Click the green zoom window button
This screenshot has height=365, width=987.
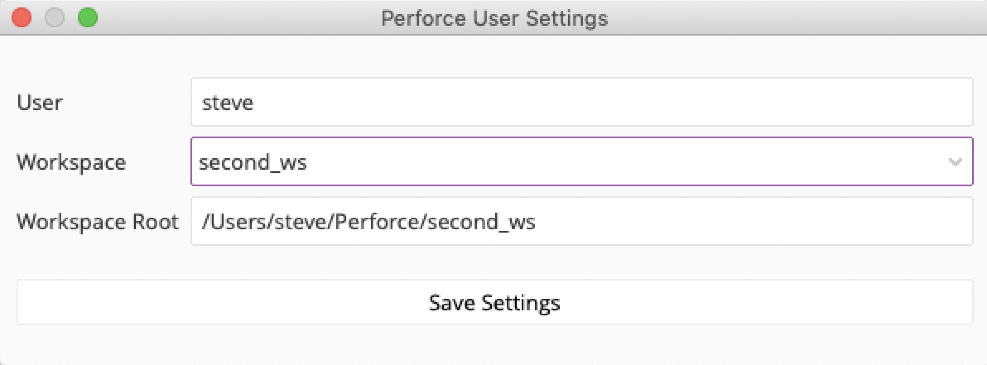[88, 18]
